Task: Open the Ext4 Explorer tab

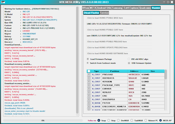Action: coord(131,8)
